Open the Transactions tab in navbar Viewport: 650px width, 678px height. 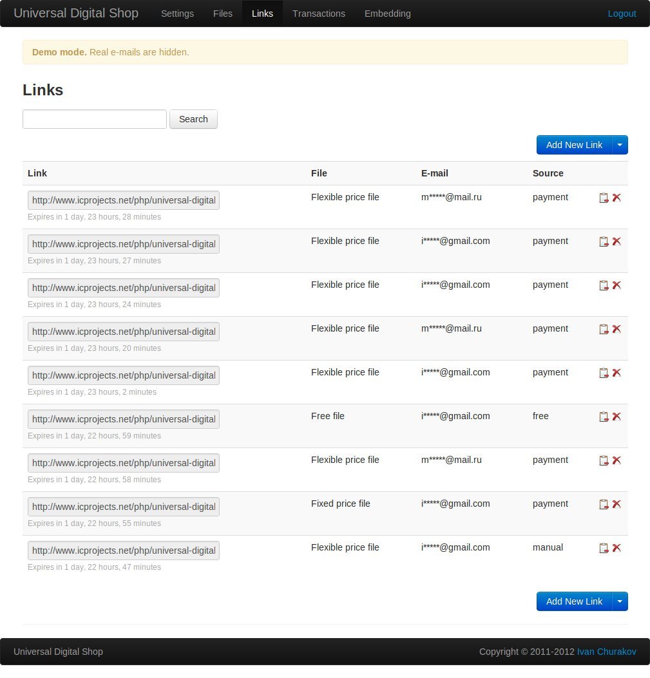point(318,14)
